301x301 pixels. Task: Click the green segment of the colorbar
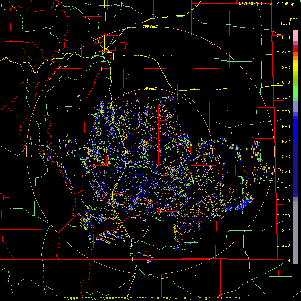[x=295, y=93]
